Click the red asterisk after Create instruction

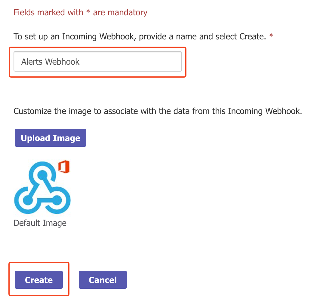271,35
